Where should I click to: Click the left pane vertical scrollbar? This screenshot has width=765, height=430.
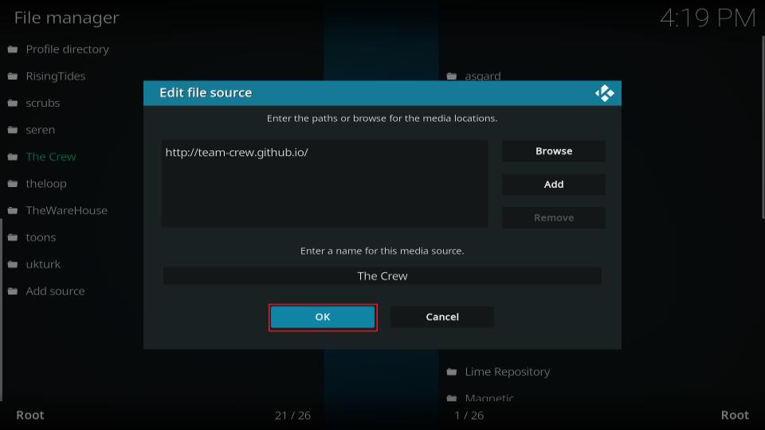(2, 310)
